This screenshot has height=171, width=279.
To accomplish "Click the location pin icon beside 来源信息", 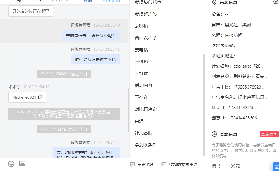I will coord(214,3).
